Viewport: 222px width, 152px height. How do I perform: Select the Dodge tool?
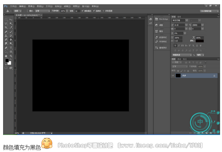click(11, 44)
